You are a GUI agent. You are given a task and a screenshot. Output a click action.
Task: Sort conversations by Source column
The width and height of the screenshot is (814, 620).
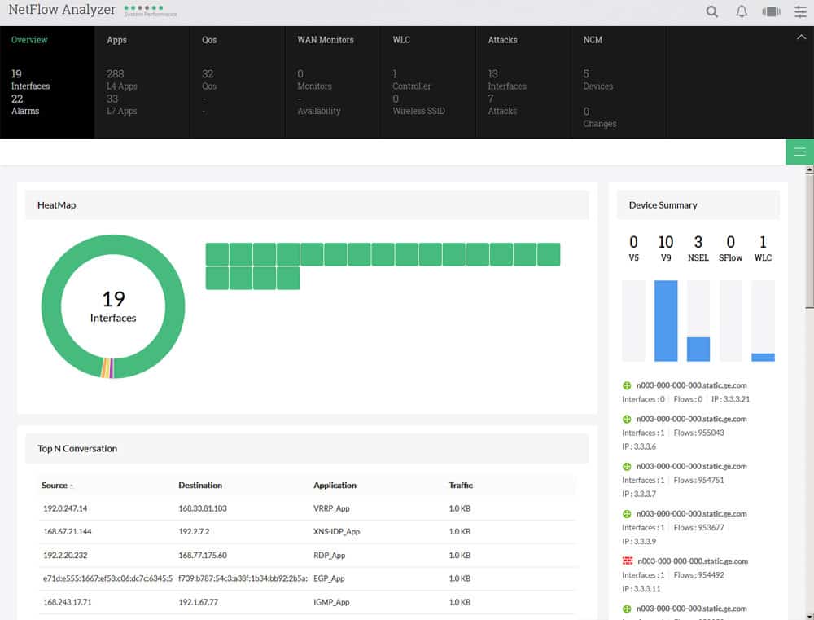click(x=55, y=486)
